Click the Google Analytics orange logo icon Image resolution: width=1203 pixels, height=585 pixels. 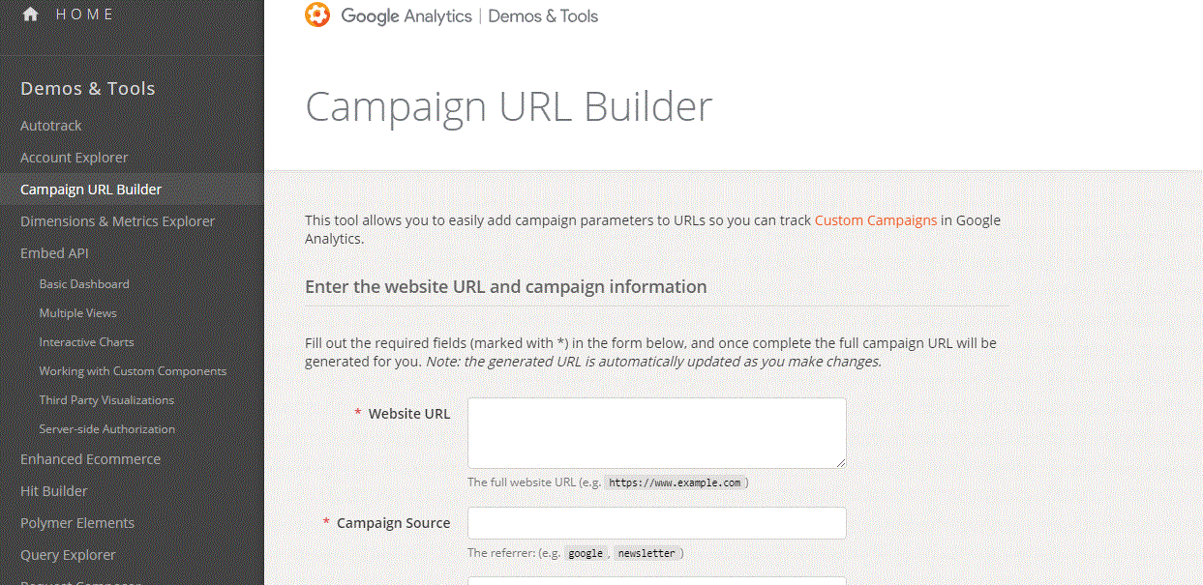click(x=317, y=15)
